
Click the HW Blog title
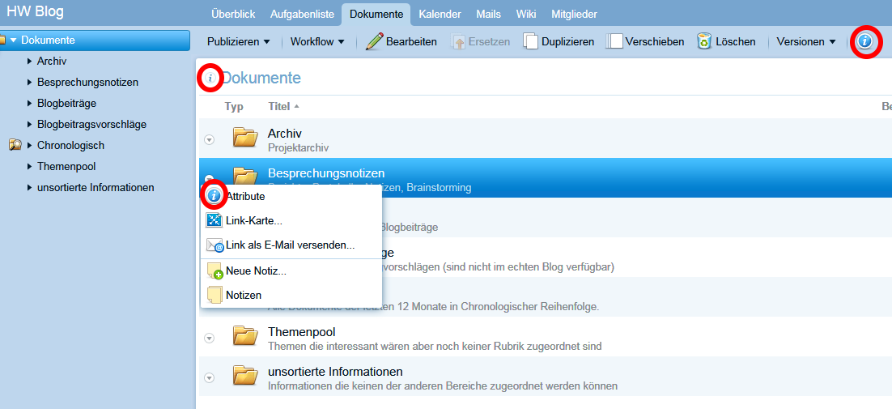coord(36,11)
